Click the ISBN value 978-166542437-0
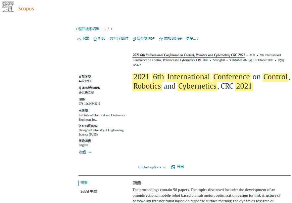The height and width of the screenshot is (203, 292). 89,104
